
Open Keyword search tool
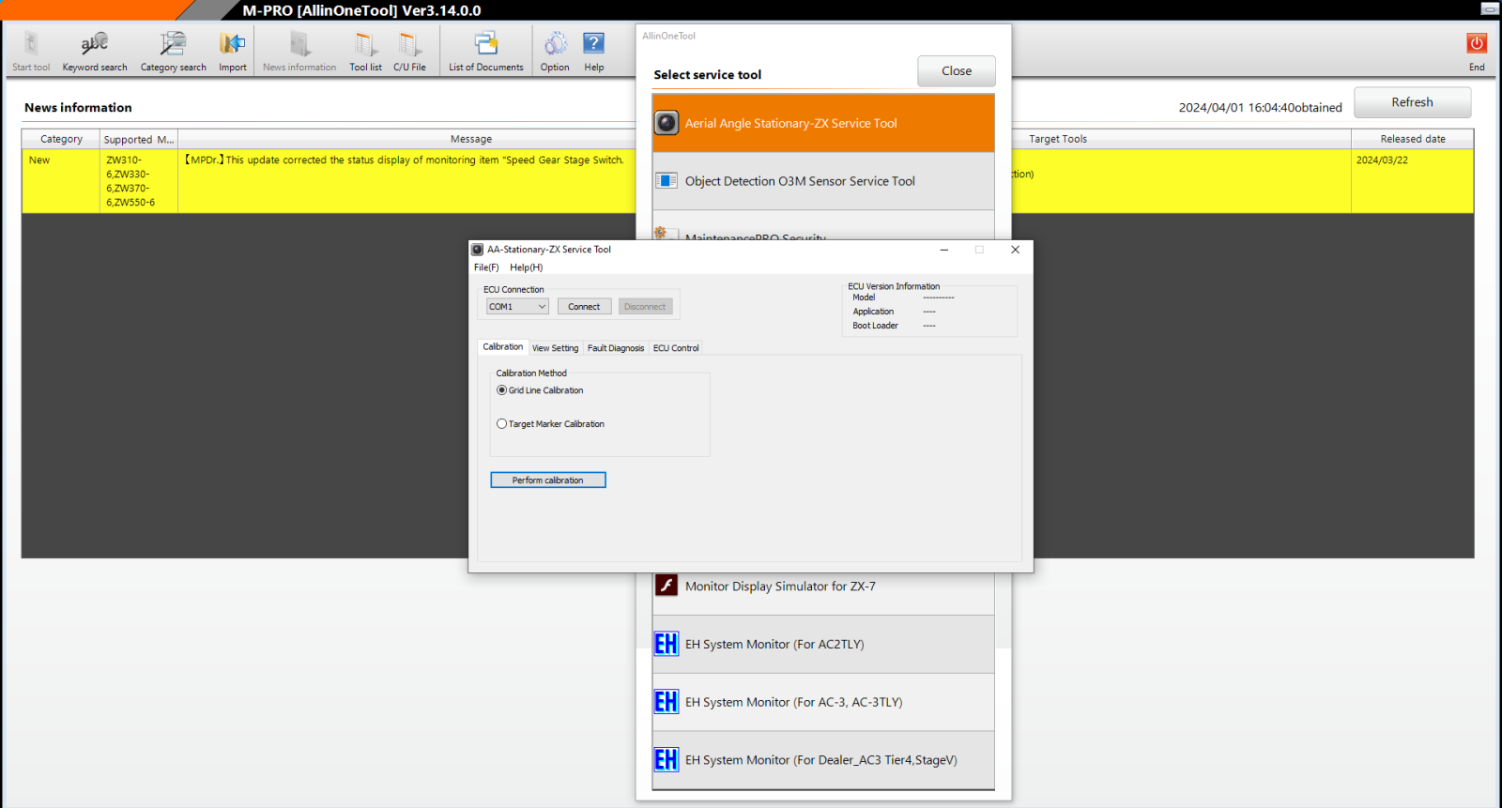pyautogui.click(x=95, y=51)
